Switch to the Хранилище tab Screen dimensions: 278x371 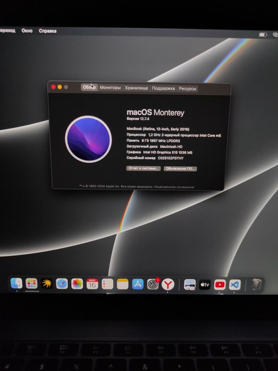[136, 88]
